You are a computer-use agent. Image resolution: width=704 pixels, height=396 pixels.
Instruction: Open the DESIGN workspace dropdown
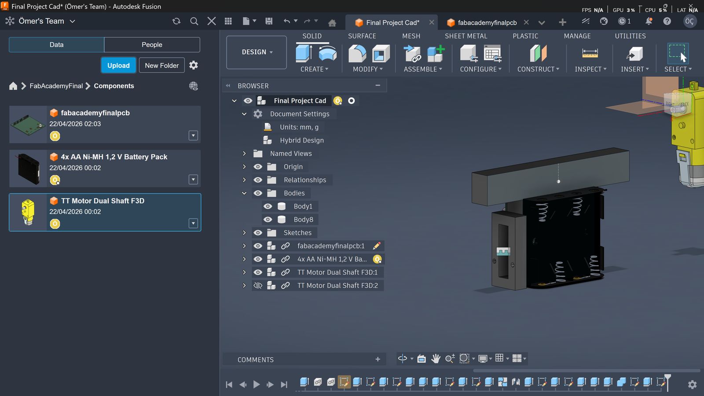[257, 52]
